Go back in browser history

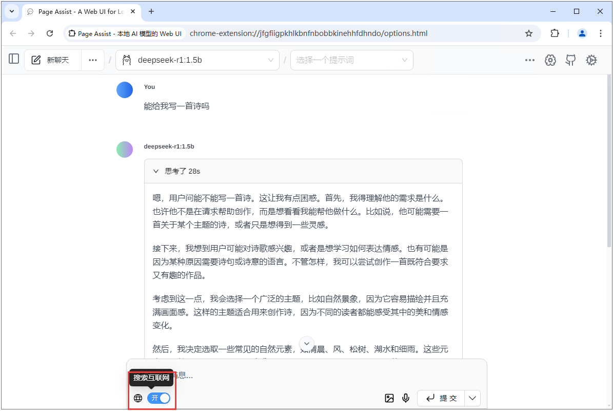[13, 33]
